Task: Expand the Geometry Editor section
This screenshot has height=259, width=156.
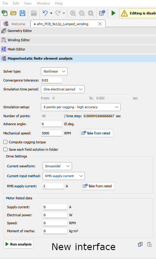Action: point(78,31)
